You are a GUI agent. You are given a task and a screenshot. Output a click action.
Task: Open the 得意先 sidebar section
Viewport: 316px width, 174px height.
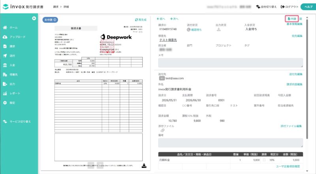pos(13,74)
